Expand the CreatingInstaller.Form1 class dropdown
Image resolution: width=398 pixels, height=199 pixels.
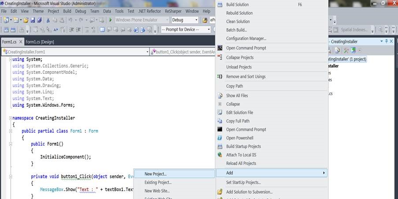(x=147, y=52)
